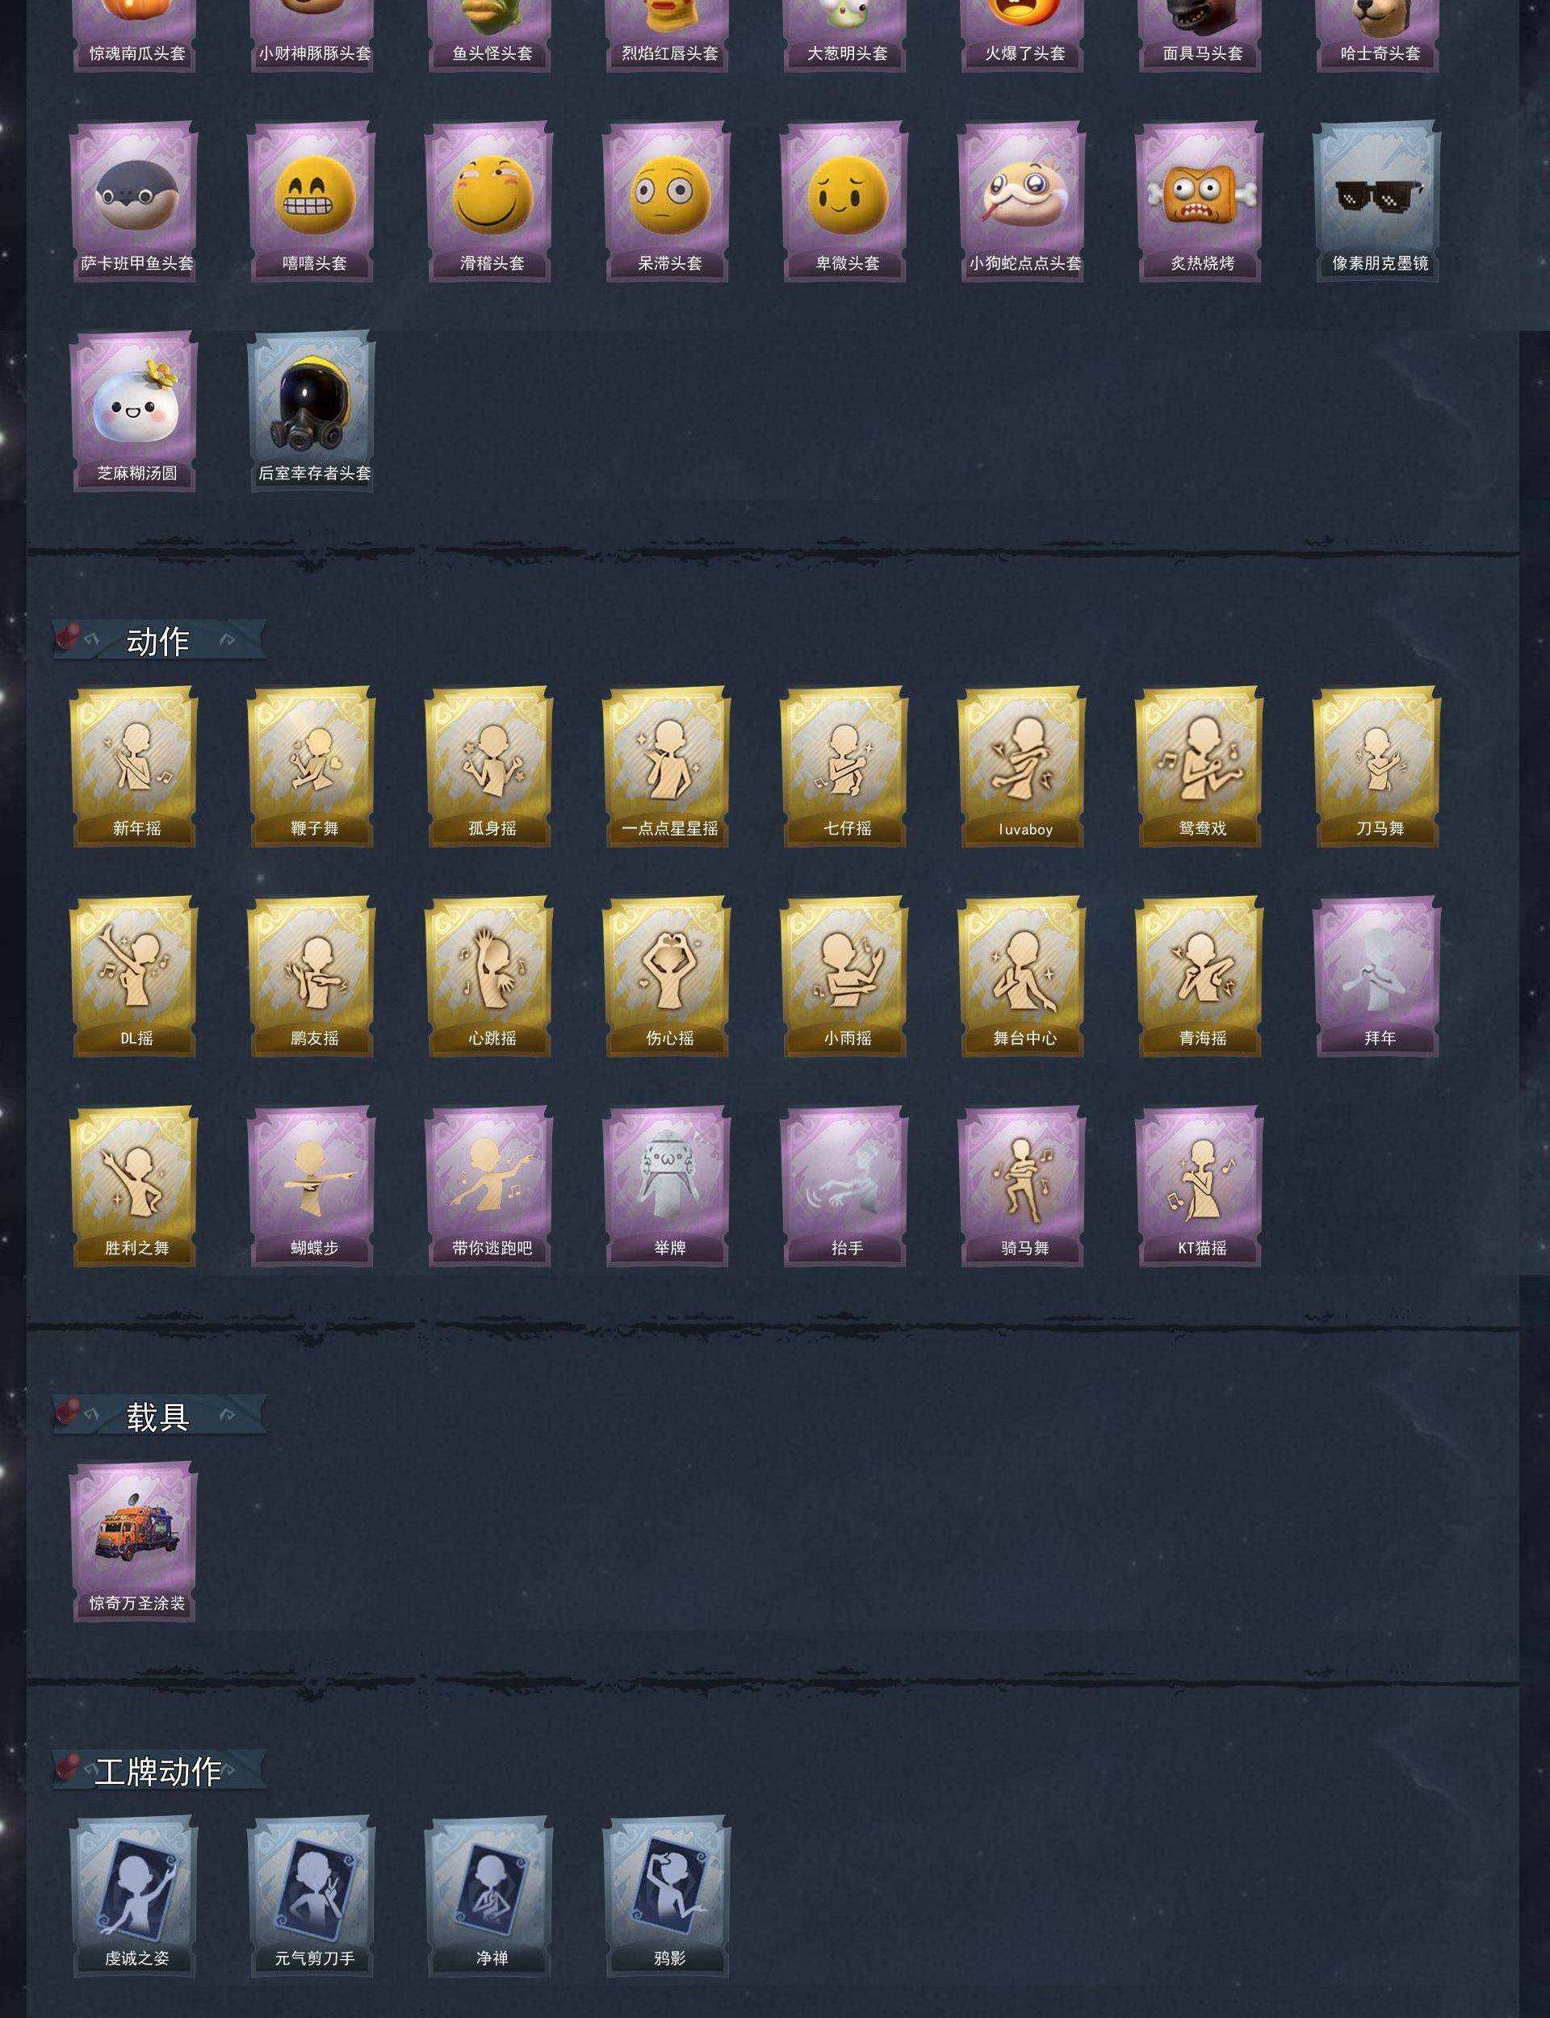1550x2018 pixels.
Task: Choose the 伤心摇 heart gesture action
Action: pos(666,977)
